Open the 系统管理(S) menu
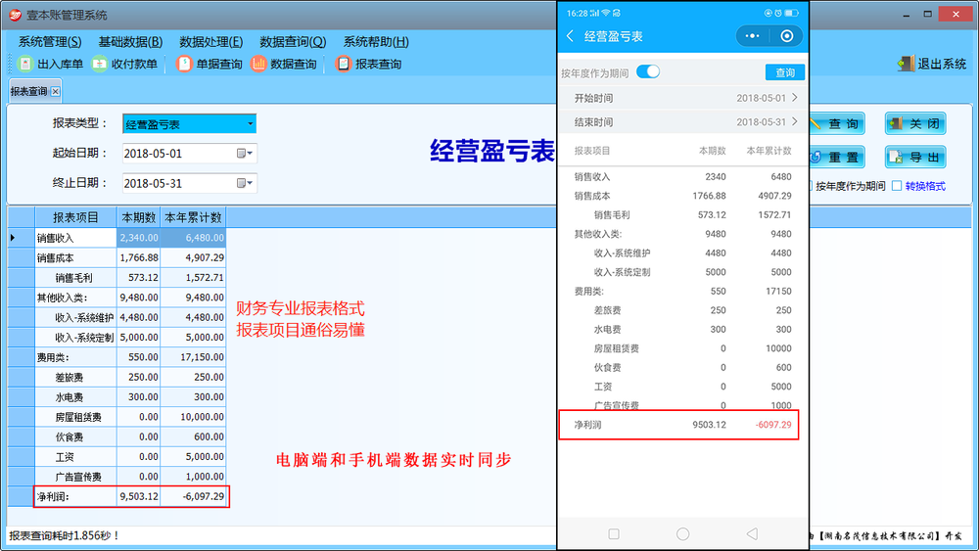 [x=49, y=42]
